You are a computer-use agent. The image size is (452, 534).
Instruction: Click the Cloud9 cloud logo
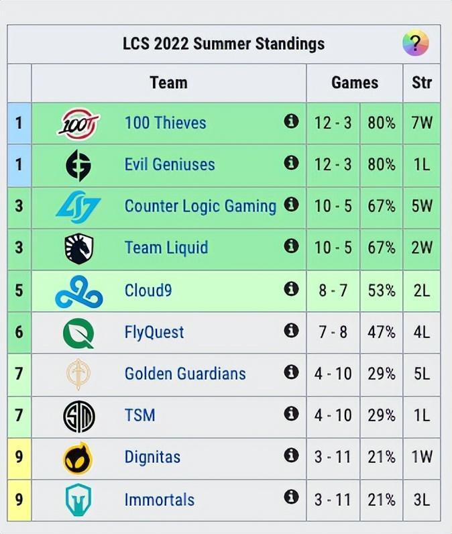pyautogui.click(x=78, y=290)
